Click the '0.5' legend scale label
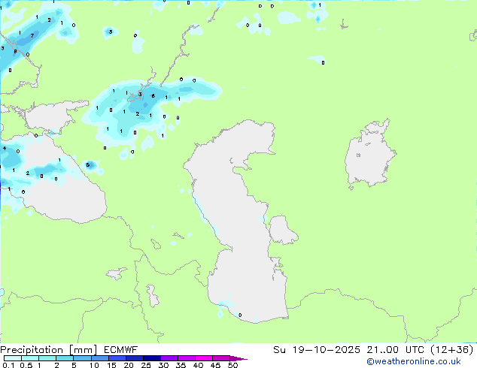Screen dimensions: 477x368 click(26, 365)
